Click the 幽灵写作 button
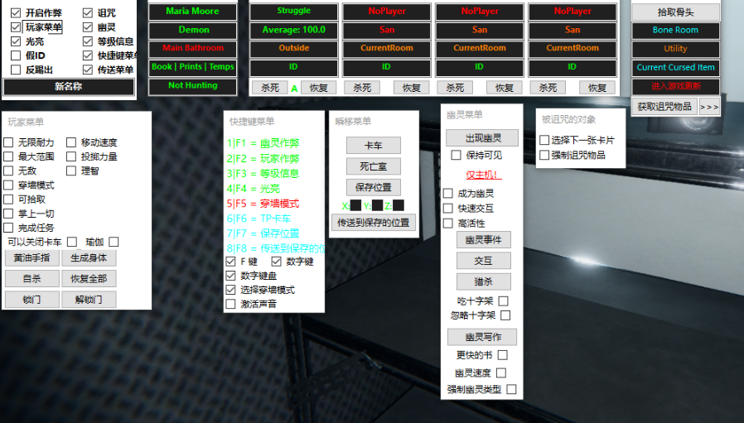The width and height of the screenshot is (744, 423). click(x=482, y=337)
